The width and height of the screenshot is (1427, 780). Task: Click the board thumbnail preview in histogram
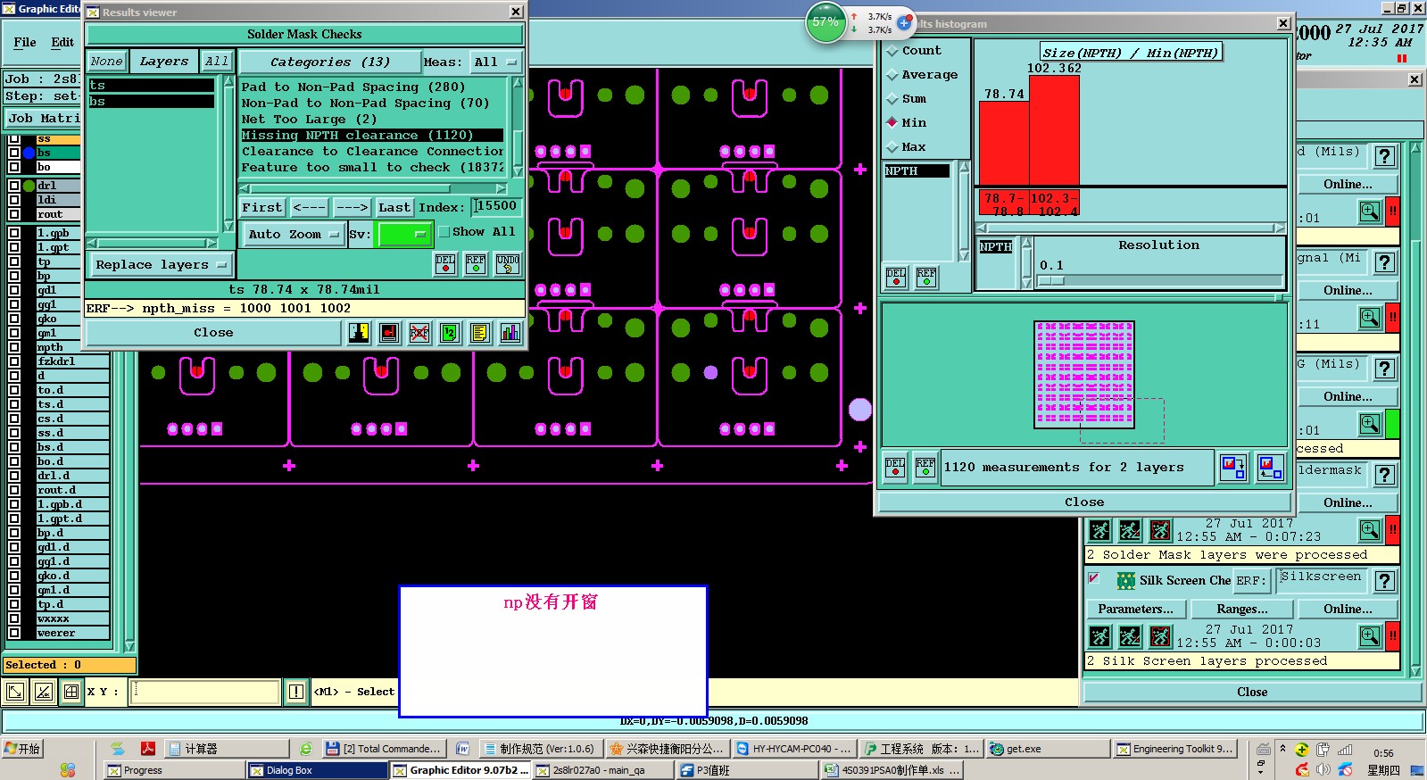[x=1084, y=373]
